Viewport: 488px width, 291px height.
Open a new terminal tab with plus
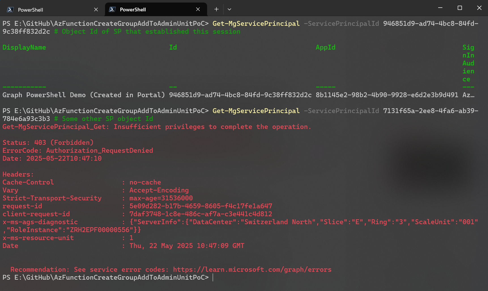tap(216, 9)
